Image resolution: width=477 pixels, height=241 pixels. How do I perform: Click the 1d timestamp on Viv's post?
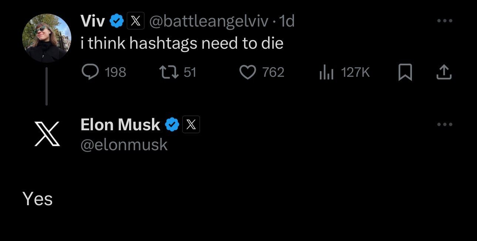click(x=287, y=22)
